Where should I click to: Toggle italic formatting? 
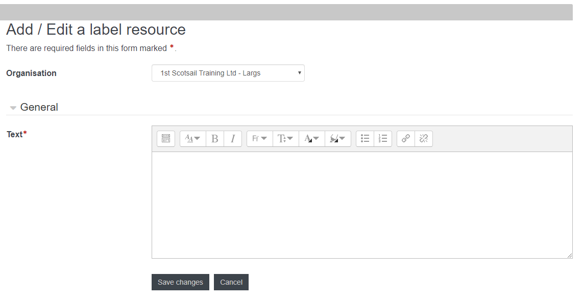click(x=233, y=139)
